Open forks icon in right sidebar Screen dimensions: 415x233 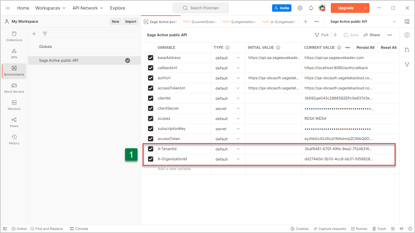407,64
